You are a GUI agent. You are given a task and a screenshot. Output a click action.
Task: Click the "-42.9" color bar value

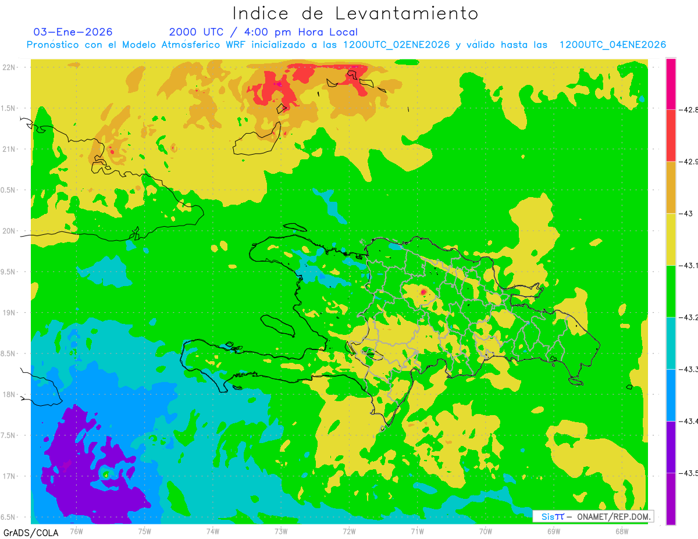pos(689,162)
